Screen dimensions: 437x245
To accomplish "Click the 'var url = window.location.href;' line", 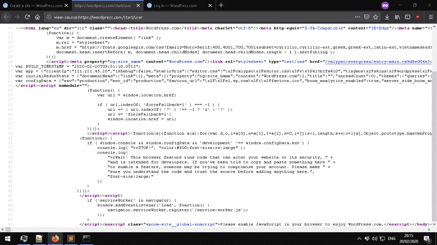I will pyautogui.click(x=137, y=95).
